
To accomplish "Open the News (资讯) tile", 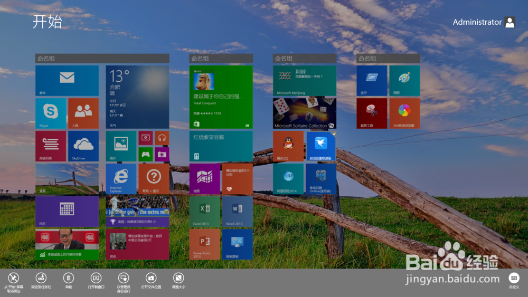I will [x=137, y=244].
